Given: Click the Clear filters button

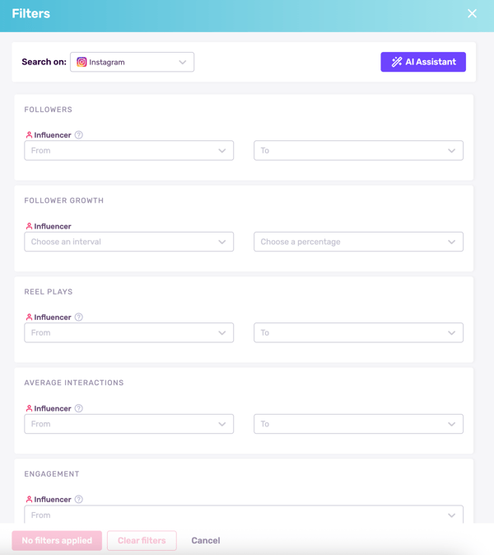Looking at the screenshot, I should click(x=142, y=541).
